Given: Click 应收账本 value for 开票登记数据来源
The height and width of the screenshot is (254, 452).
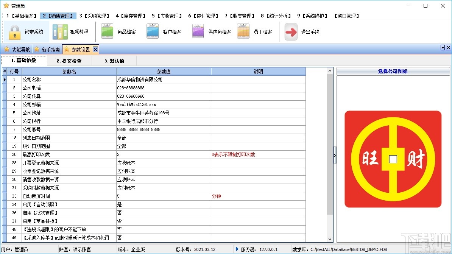Looking at the screenshot, I should (164, 163).
